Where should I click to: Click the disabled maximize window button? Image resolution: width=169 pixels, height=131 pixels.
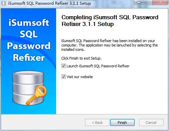[148, 2]
